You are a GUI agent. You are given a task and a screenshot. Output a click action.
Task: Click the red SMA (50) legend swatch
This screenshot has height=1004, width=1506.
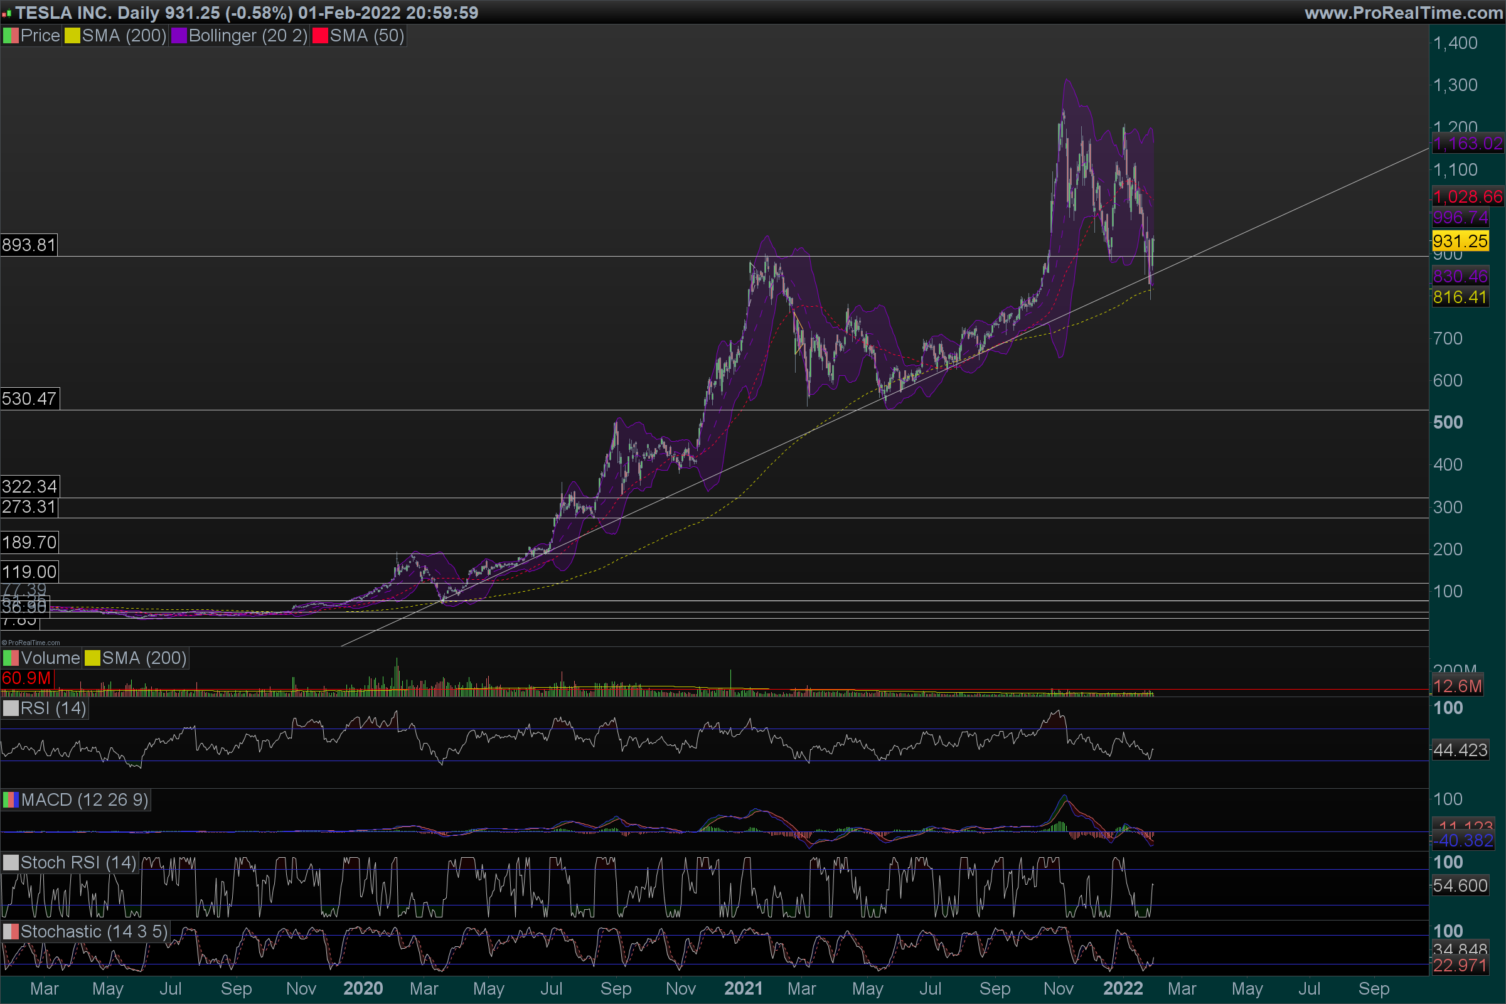tap(319, 36)
